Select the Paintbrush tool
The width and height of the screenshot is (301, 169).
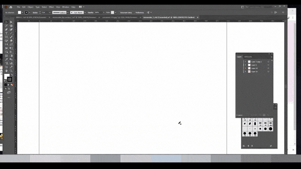point(11,37)
